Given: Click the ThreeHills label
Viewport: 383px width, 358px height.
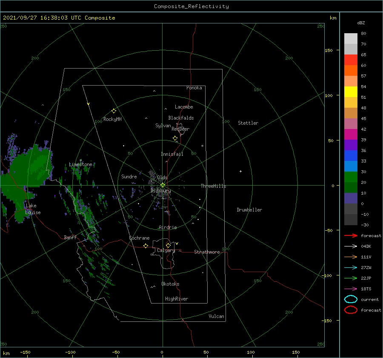Looking at the screenshot, I should pyautogui.click(x=213, y=186).
